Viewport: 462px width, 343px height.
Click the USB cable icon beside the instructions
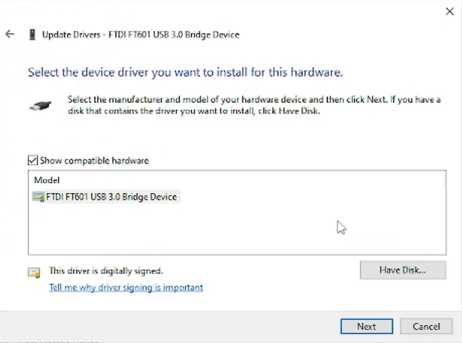coord(41,105)
